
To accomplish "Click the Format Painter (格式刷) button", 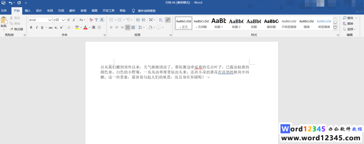I will (16, 29).
